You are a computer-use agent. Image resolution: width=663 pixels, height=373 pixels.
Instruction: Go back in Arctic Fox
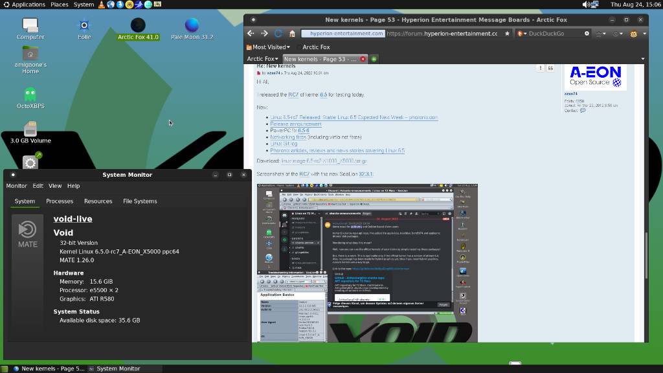251,34
